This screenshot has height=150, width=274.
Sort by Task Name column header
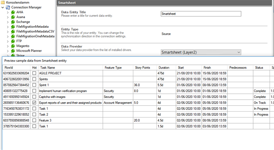pos(70,67)
